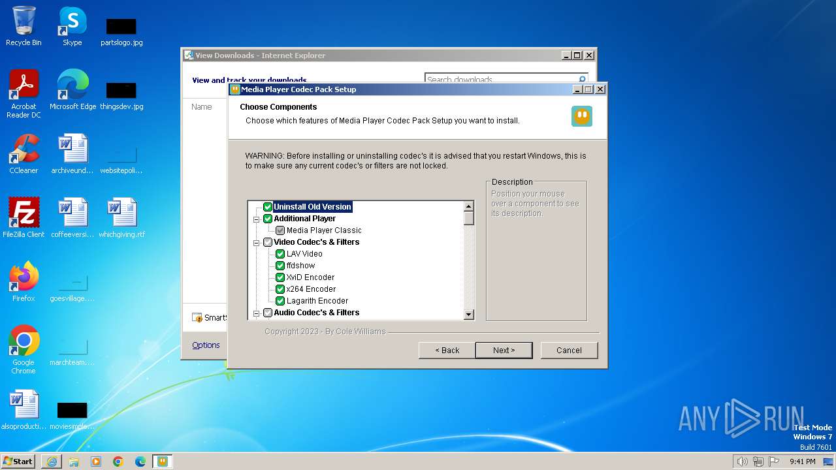Go to the next setup step

504,351
